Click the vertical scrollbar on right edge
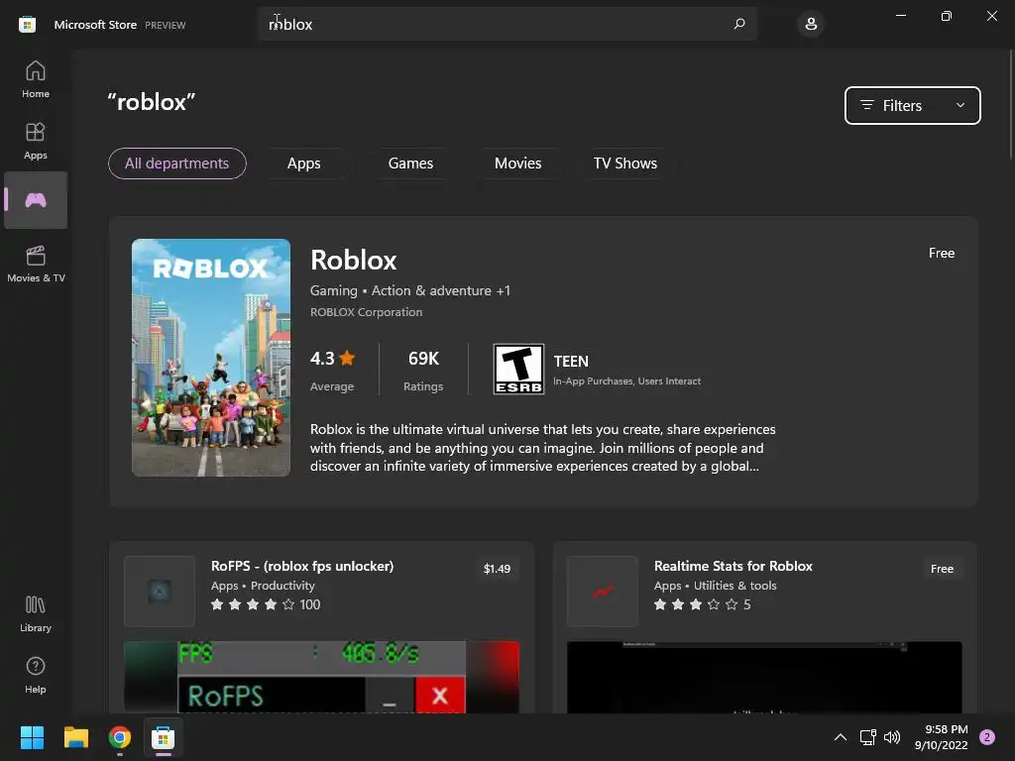Image resolution: width=1015 pixels, height=761 pixels. (x=1010, y=103)
